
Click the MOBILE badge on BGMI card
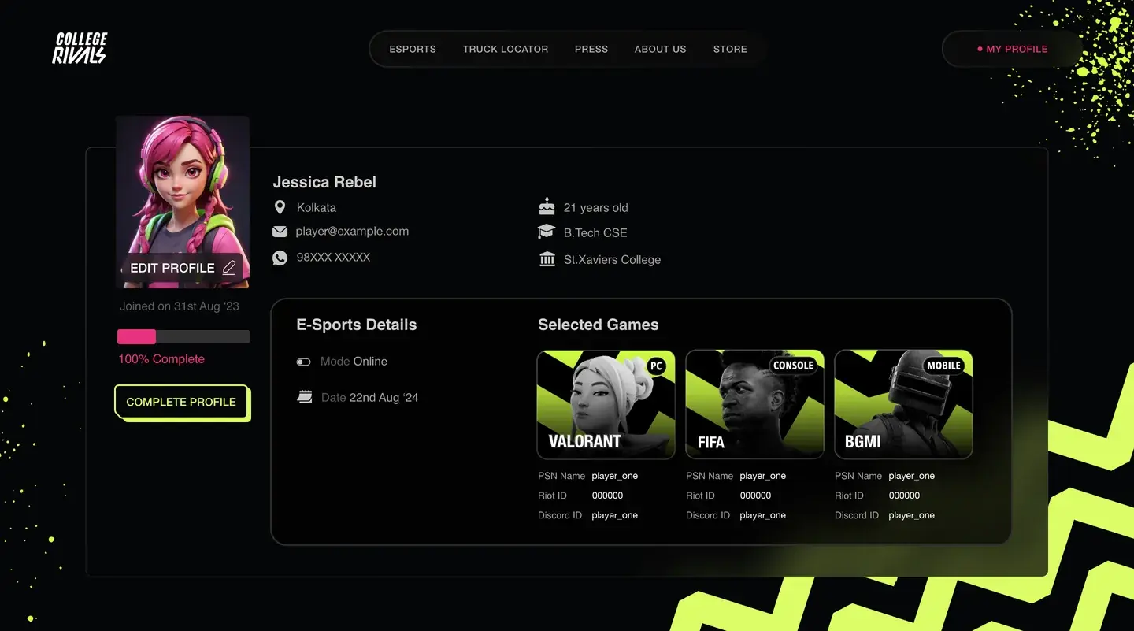click(x=943, y=366)
